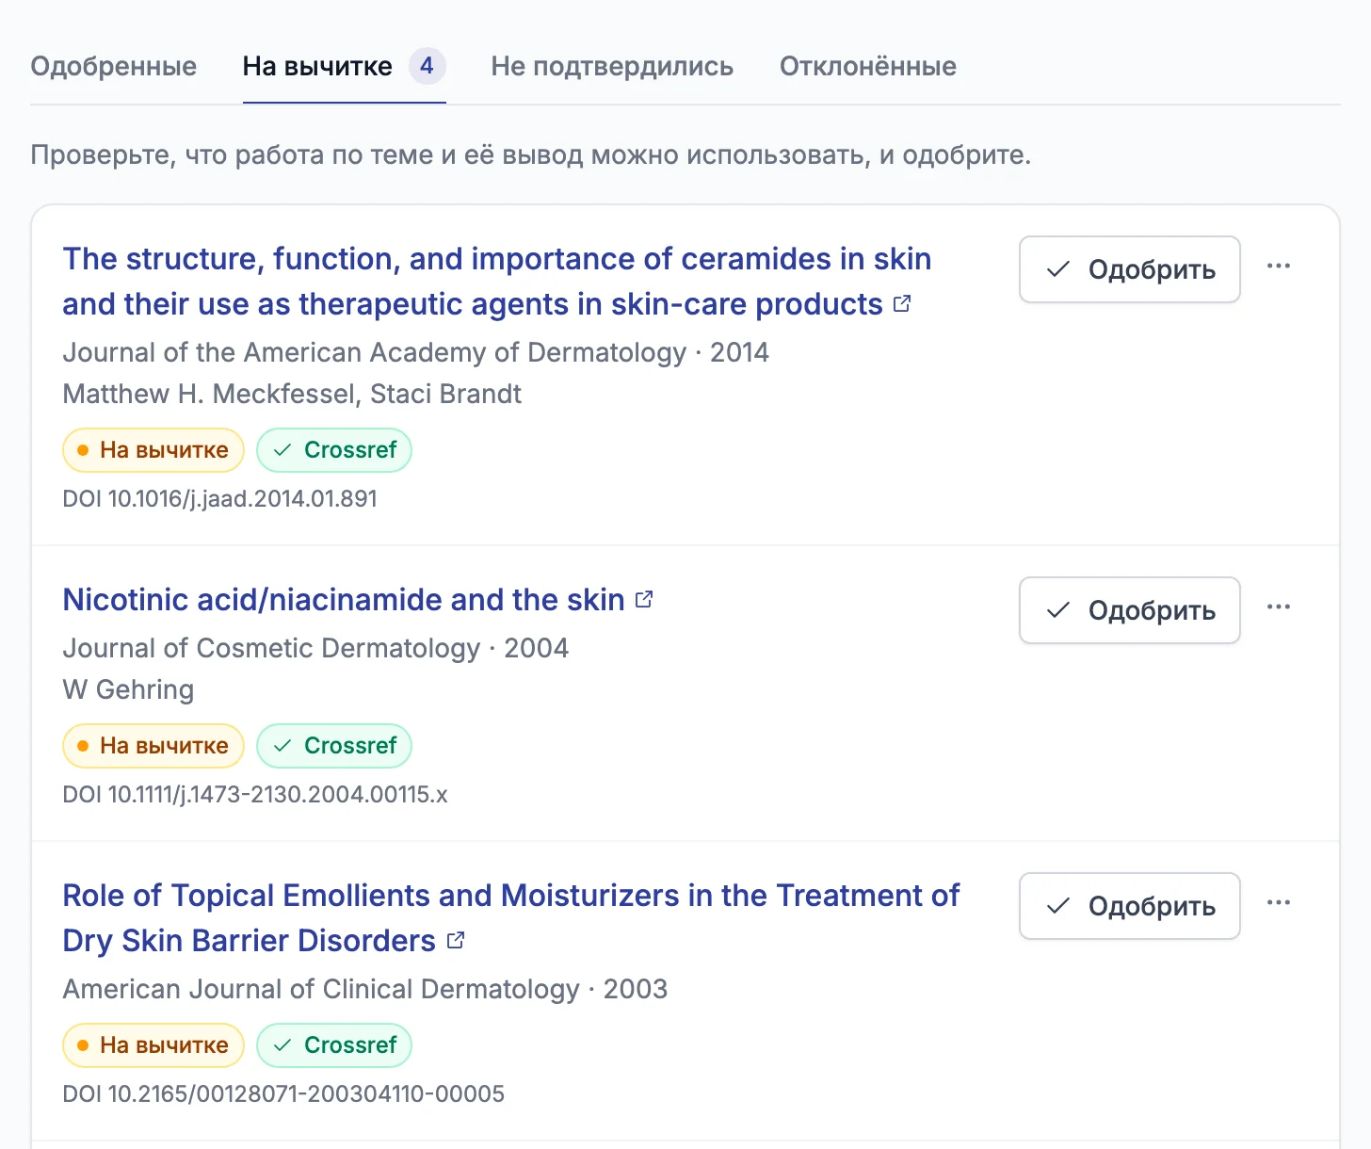
Task: Click Crossref badge on the Gehring article
Action: [334, 746]
